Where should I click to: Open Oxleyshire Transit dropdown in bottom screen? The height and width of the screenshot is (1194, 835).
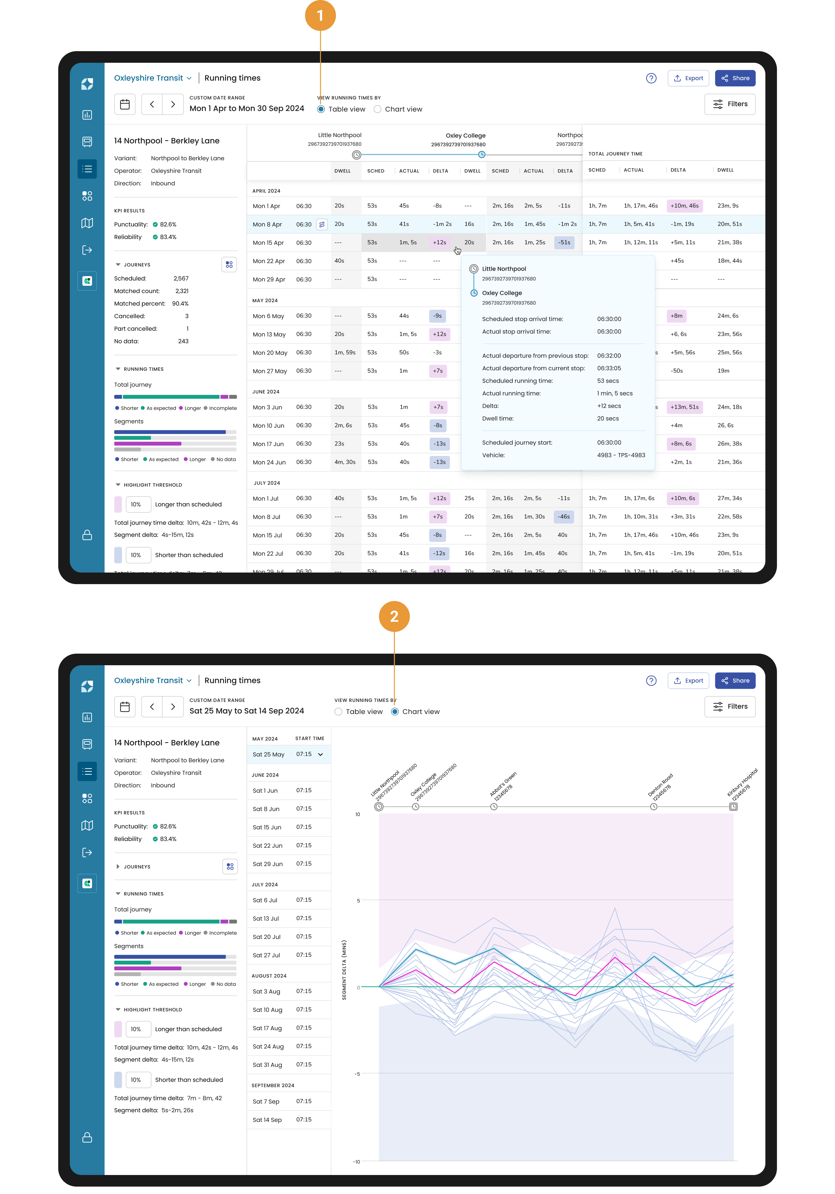[153, 680]
